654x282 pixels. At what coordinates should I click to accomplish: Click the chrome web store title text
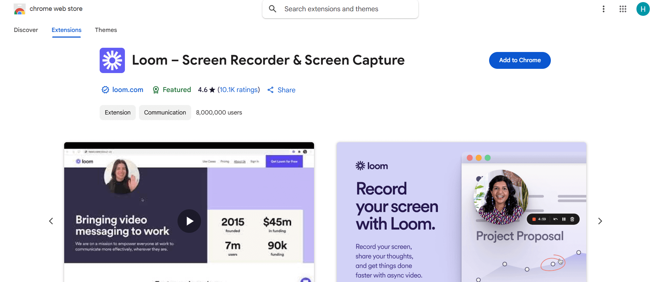56,9
